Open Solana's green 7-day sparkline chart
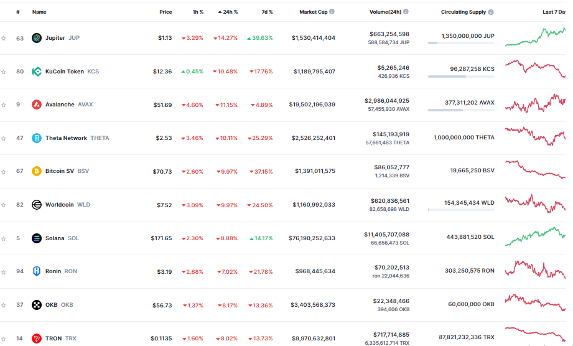Screen dimensions: 573x346 (536, 236)
